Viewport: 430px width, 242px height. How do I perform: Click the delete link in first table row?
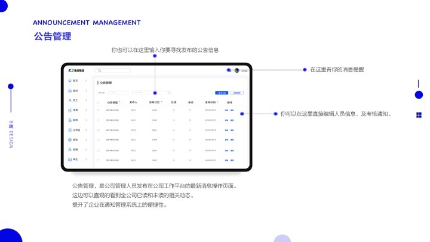232,111
